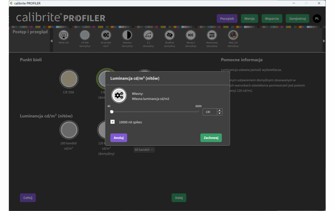The image size is (335, 211).
Task: Click the Zarejestruj button
Action: 298,19
